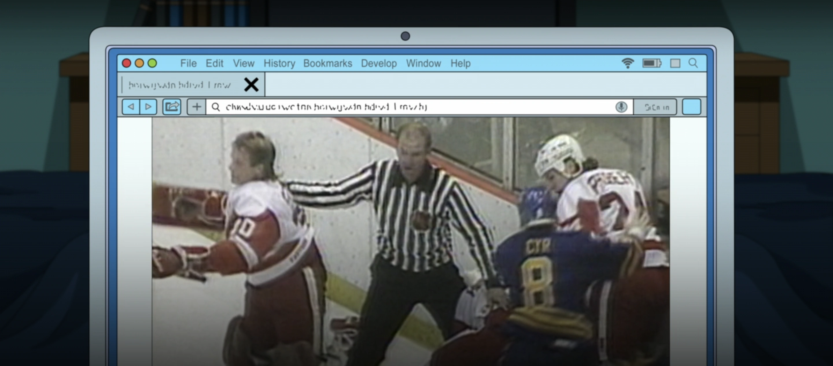Image resolution: width=833 pixels, height=366 pixels.
Task: Open a new tab with plus button
Action: tap(197, 107)
